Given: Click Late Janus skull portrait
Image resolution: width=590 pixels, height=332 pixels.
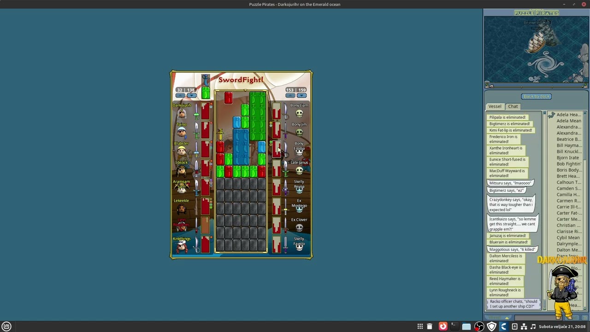Looking at the screenshot, I should [299, 170].
